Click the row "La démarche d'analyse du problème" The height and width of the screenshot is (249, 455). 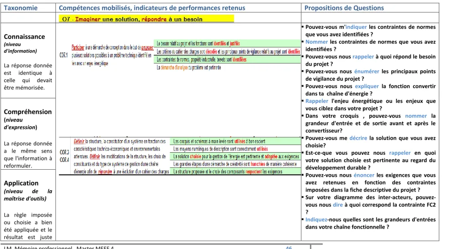coord(227,68)
